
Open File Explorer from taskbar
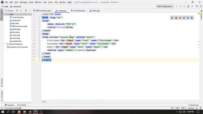[25, 112]
